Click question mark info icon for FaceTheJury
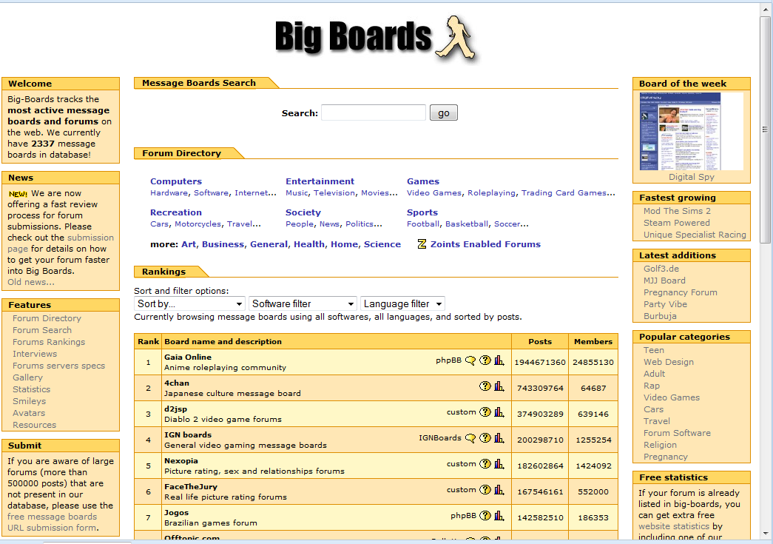This screenshot has width=773, height=544. (x=485, y=490)
